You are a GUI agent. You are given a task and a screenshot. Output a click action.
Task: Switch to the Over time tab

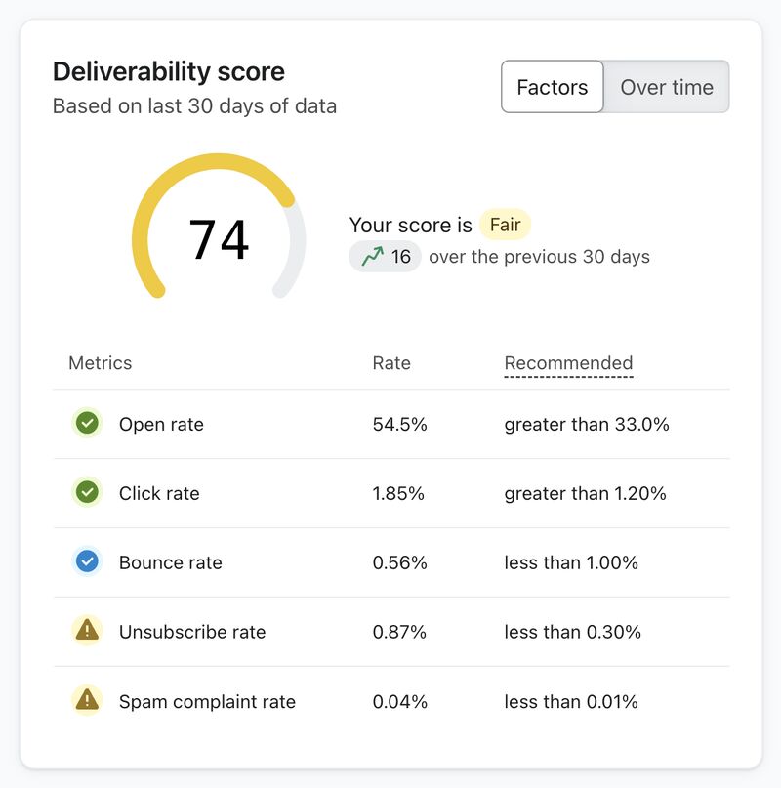click(x=667, y=87)
